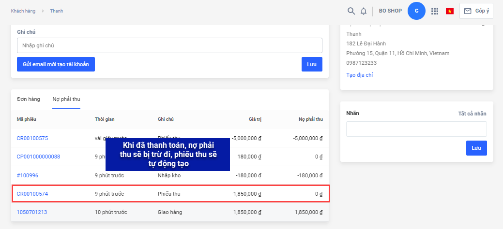Click the Vietnam flag language icon
This screenshot has width=503, height=229.
click(x=450, y=11)
